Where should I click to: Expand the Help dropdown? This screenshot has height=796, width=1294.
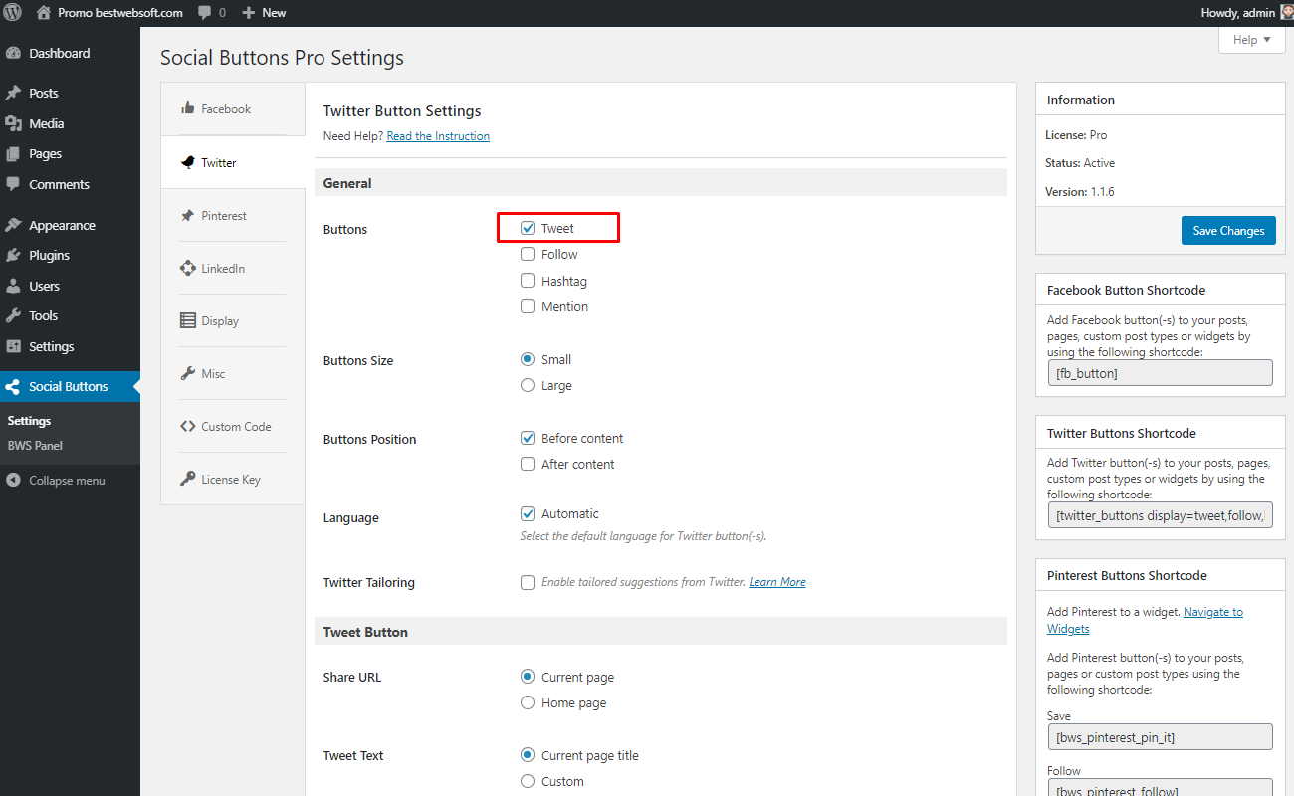point(1251,40)
